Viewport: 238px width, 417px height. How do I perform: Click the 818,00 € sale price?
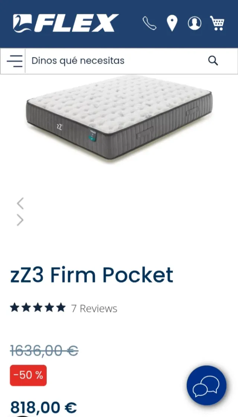pos(43,407)
